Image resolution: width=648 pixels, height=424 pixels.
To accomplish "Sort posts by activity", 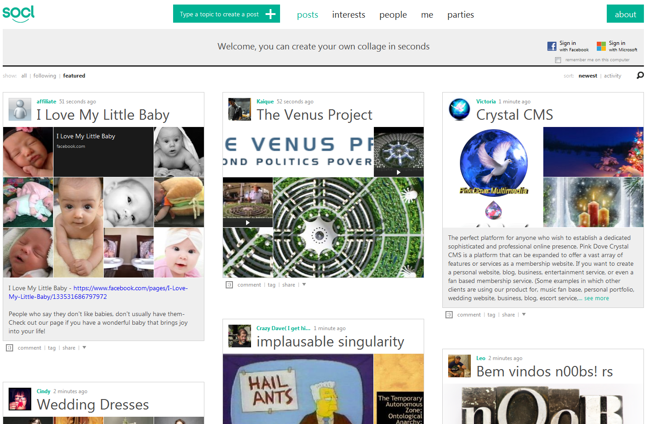I will [x=612, y=76].
